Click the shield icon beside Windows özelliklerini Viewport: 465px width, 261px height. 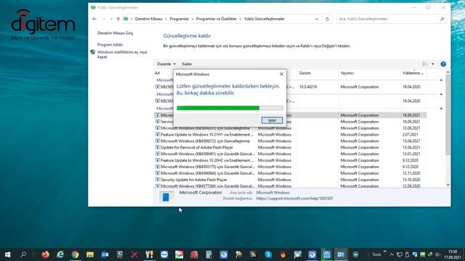92,52
